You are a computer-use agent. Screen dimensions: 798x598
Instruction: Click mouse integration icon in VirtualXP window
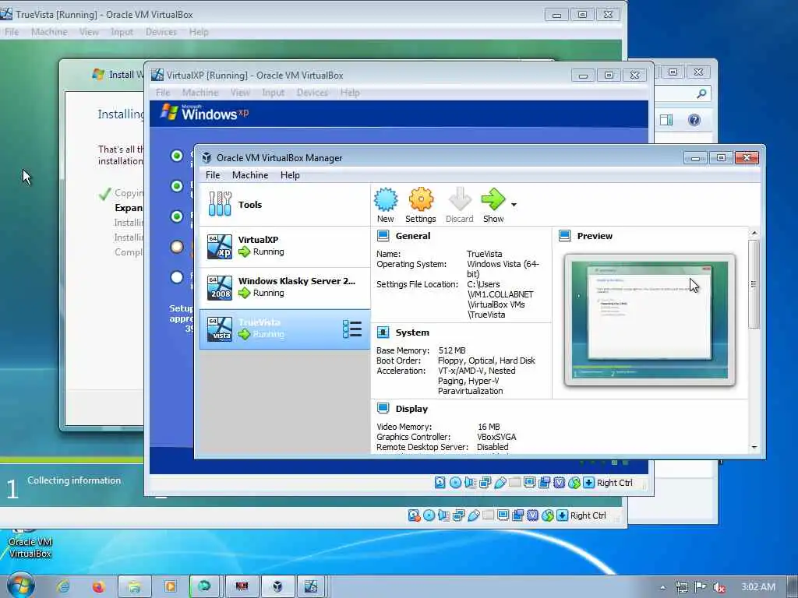click(574, 483)
